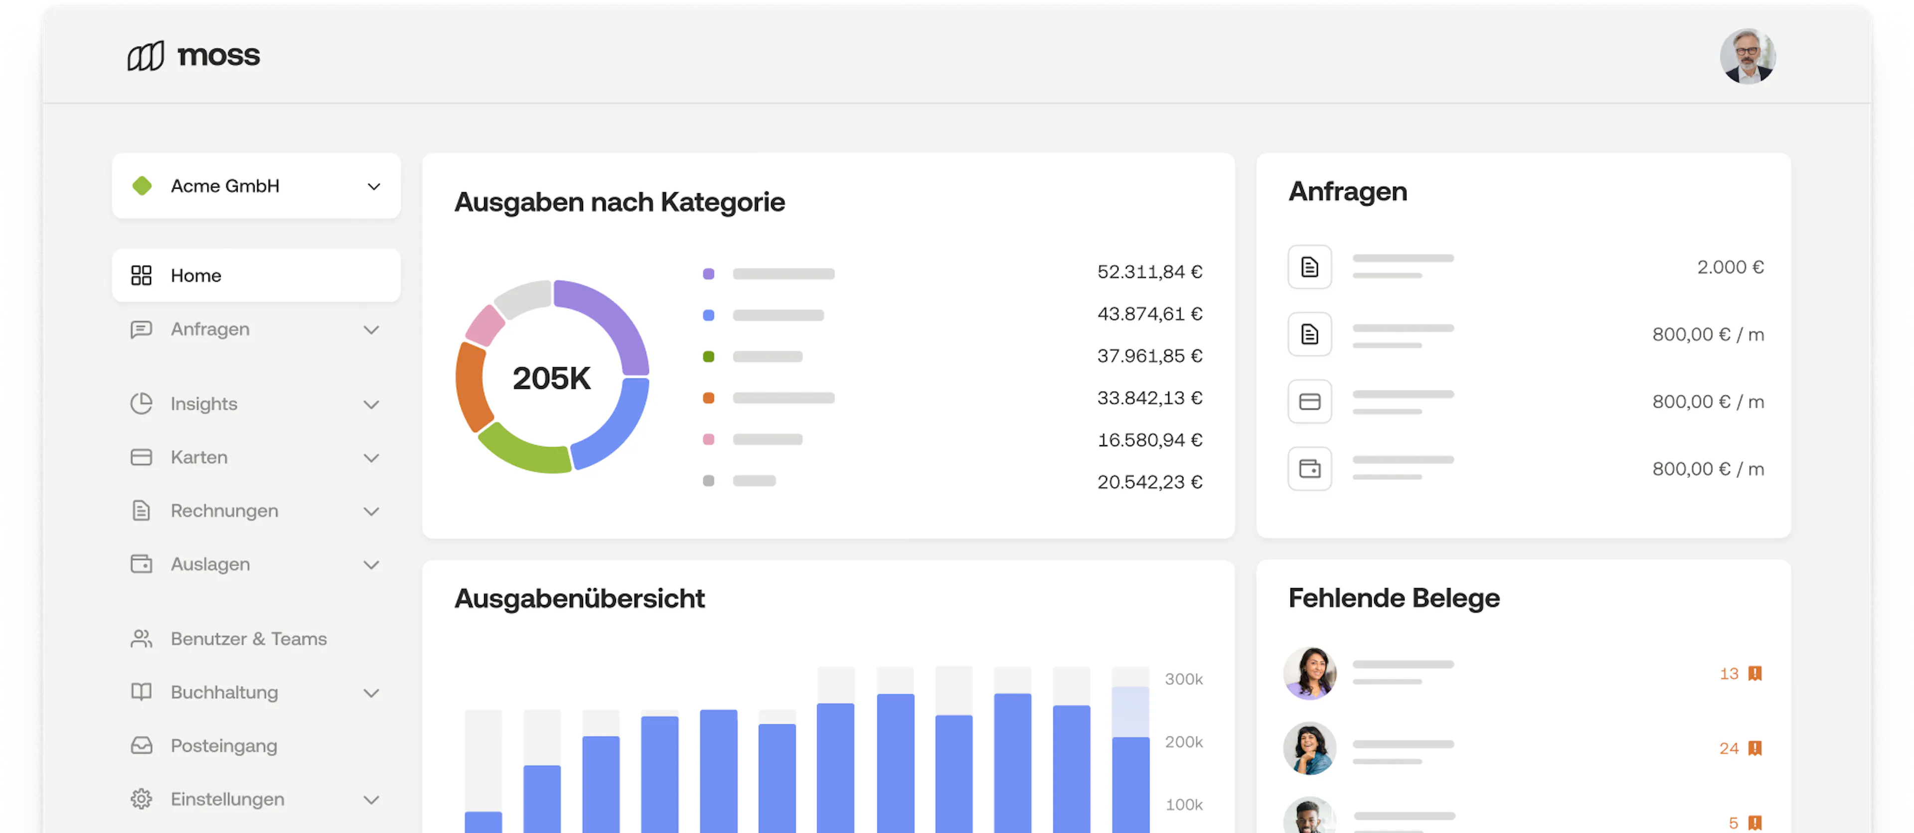Click the Karten credit card icon
The image size is (1914, 833).
(141, 457)
